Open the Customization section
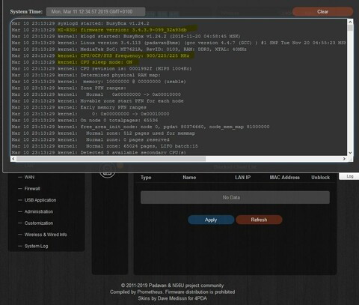 [39, 223]
